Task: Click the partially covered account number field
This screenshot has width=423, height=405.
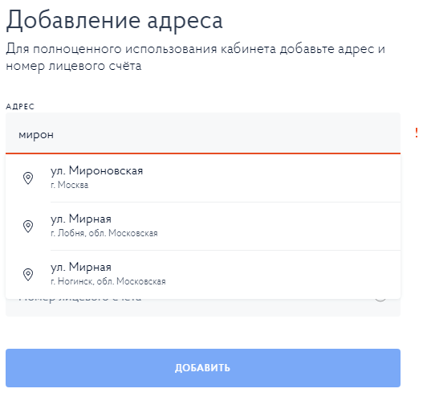Action: point(203,308)
